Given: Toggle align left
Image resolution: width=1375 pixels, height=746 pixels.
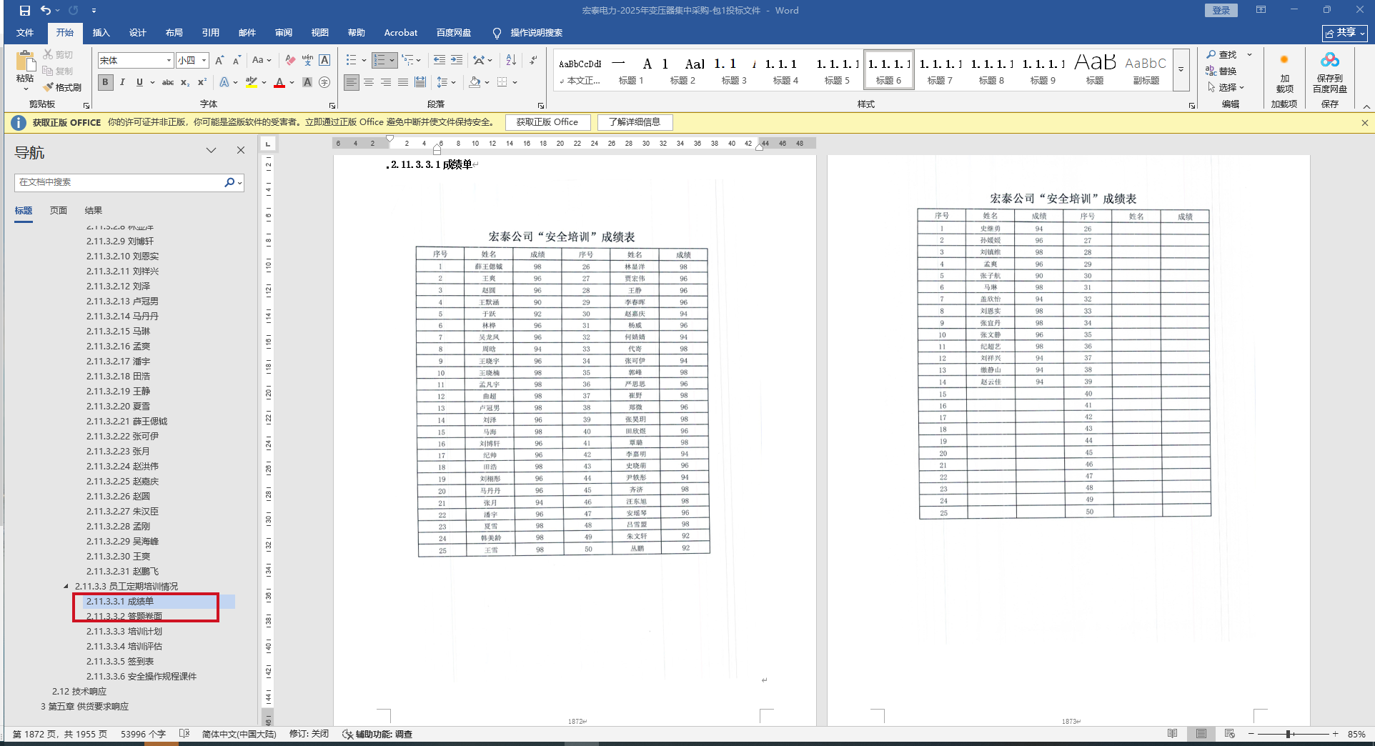Looking at the screenshot, I should pyautogui.click(x=352, y=83).
